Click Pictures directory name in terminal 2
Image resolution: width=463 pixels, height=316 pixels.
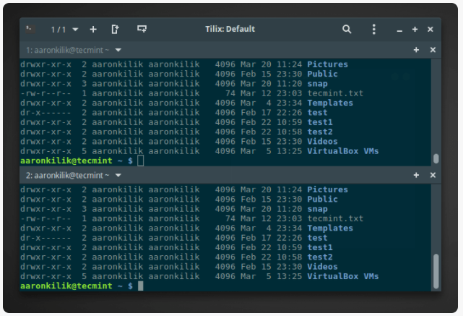click(327, 189)
